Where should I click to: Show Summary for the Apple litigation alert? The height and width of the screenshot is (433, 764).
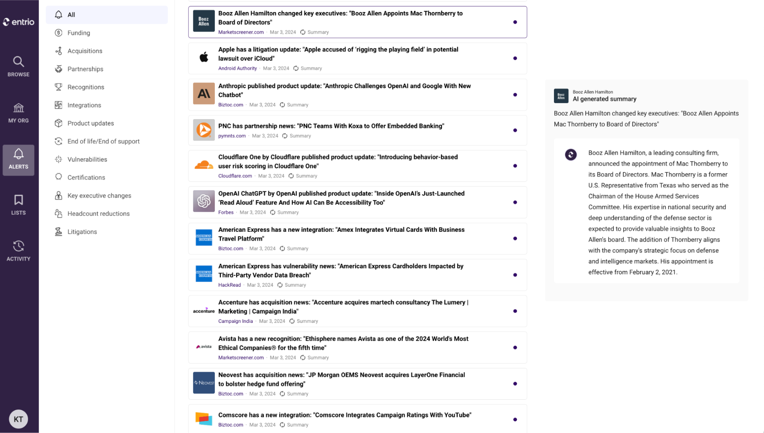click(308, 68)
